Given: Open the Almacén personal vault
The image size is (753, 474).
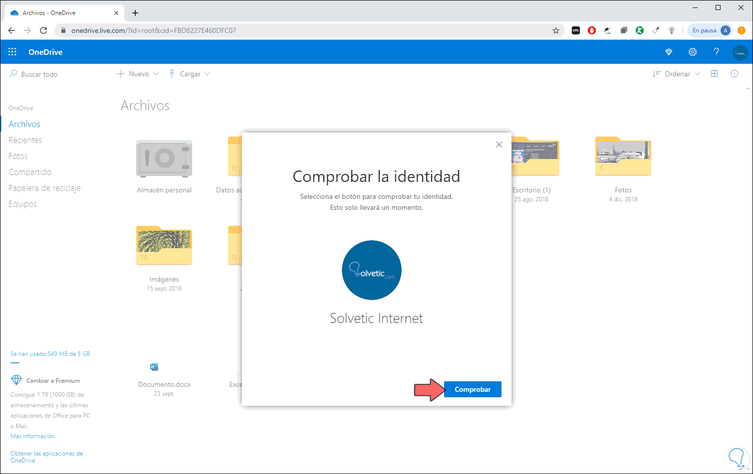Looking at the screenshot, I should 164,158.
